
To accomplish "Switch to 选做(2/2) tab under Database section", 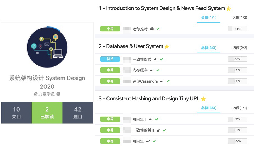I will pos(240,48).
